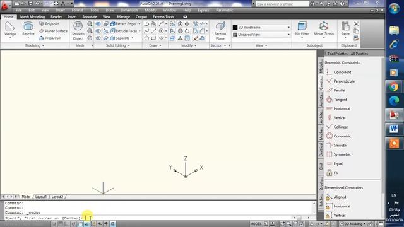Select the Extrude Faces tool
This screenshot has height=227, width=404.
[x=124, y=31]
